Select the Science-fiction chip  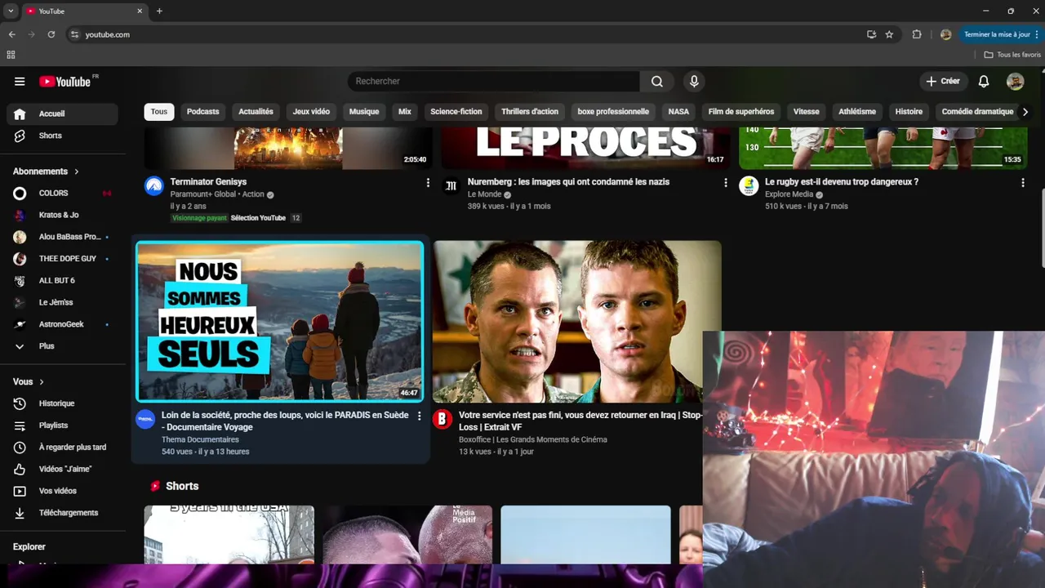point(456,112)
